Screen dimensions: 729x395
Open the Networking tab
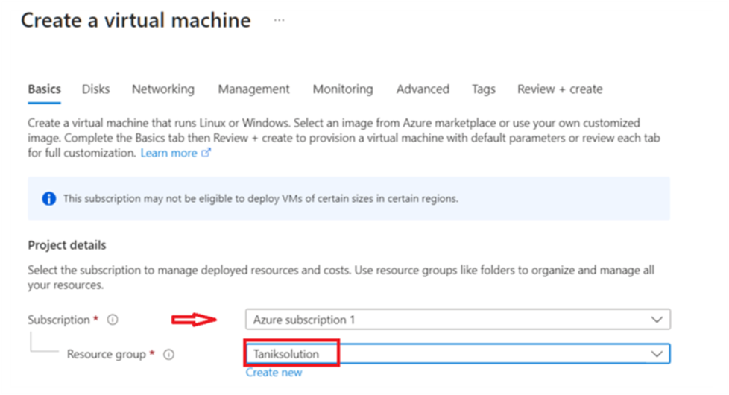point(163,89)
